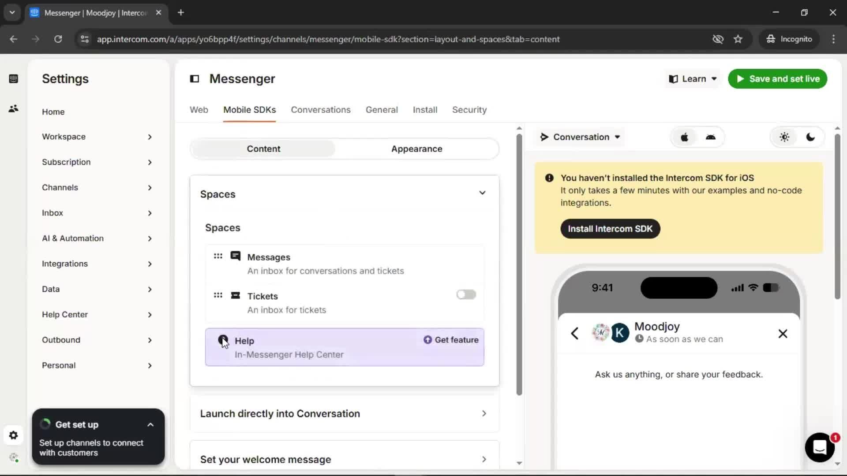
Task: Open the Contacts people icon in left rail
Action: 13,108
